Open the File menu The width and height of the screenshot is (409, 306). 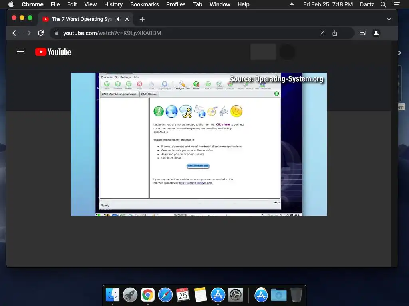55,4
